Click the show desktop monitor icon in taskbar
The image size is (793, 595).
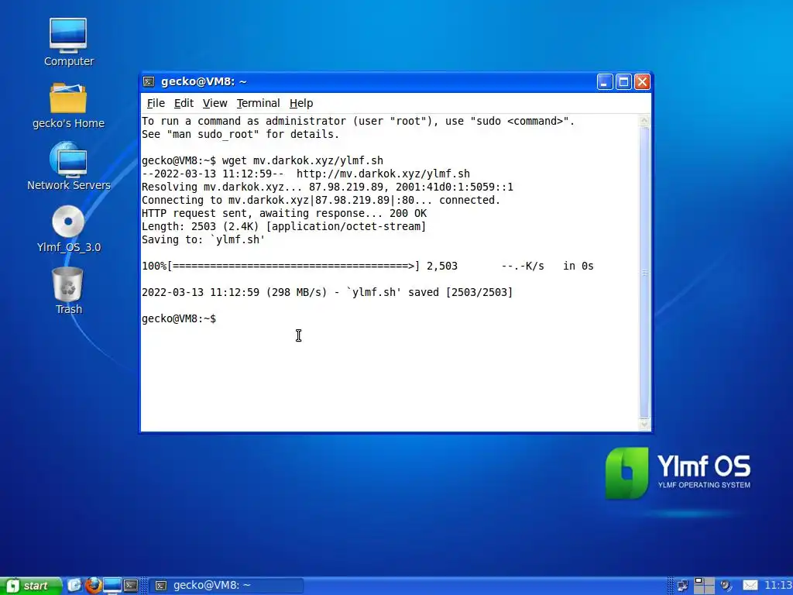(112, 586)
